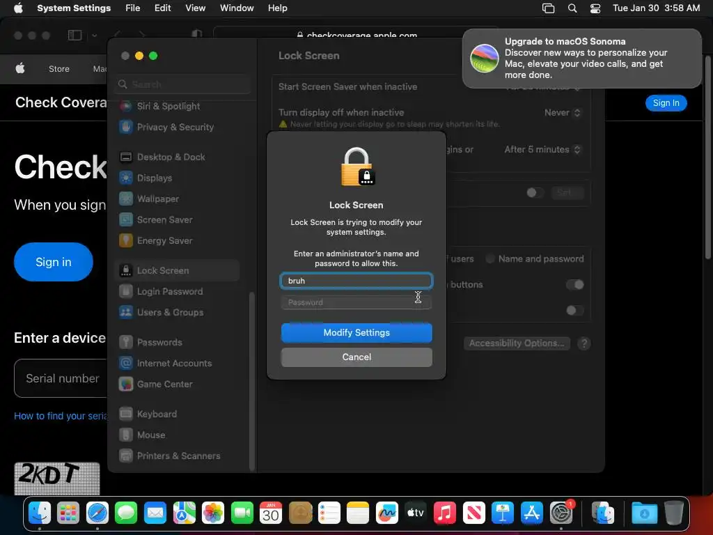Open Spotlight search in menu bar
This screenshot has width=713, height=535.
pyautogui.click(x=572, y=8)
